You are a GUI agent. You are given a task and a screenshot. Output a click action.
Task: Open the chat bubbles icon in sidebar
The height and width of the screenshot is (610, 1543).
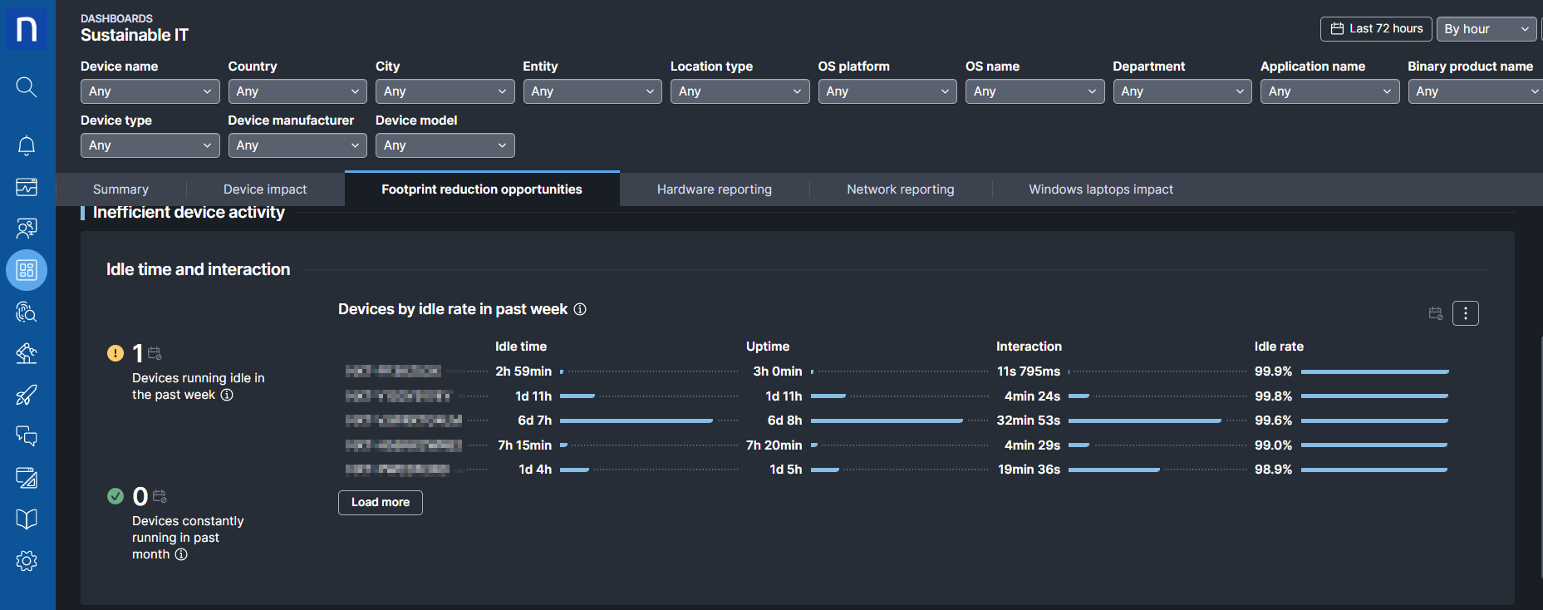(27, 436)
